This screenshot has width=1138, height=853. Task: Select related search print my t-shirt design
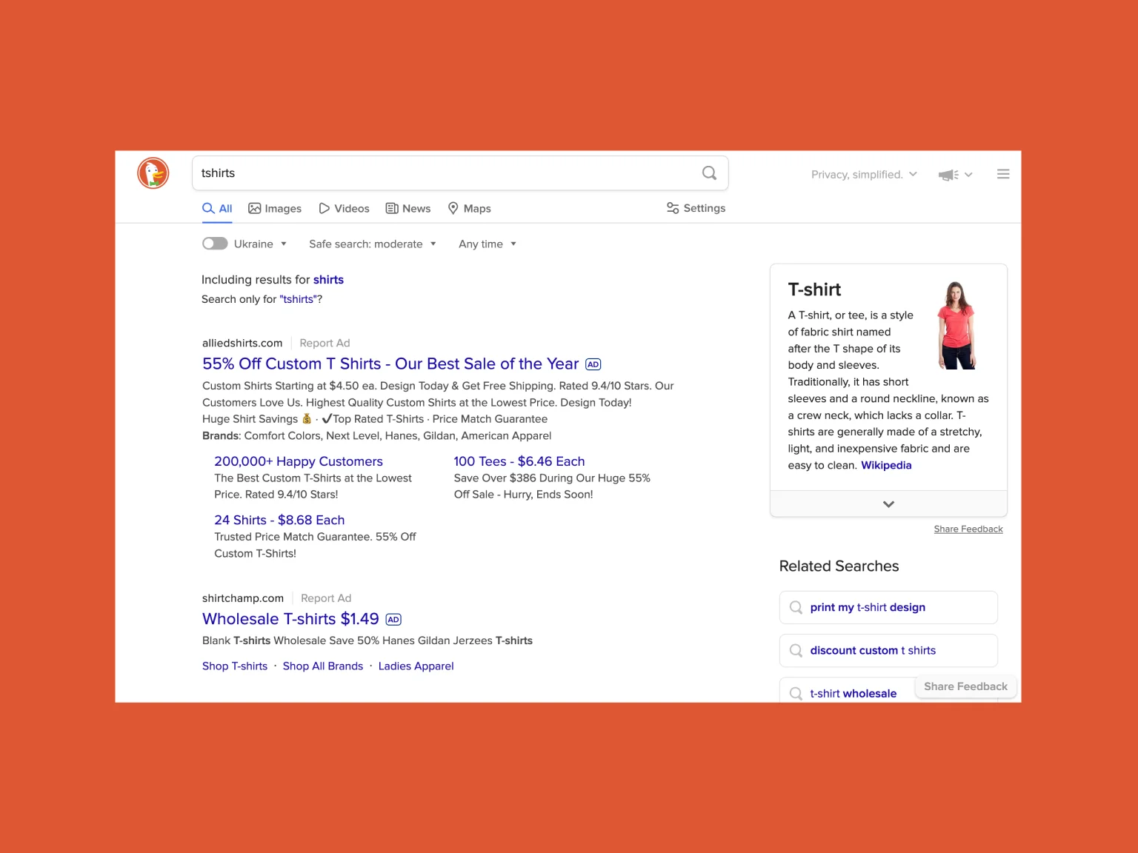(888, 607)
